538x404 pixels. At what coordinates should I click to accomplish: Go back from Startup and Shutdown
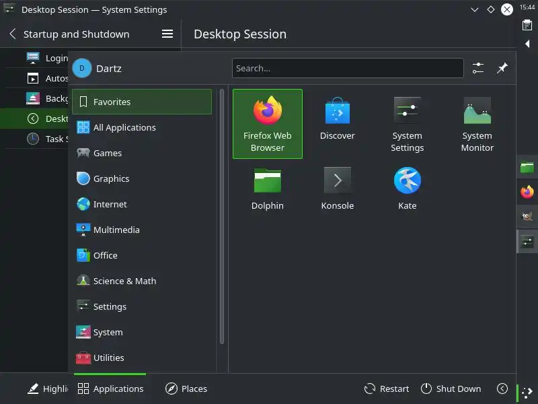click(x=13, y=34)
